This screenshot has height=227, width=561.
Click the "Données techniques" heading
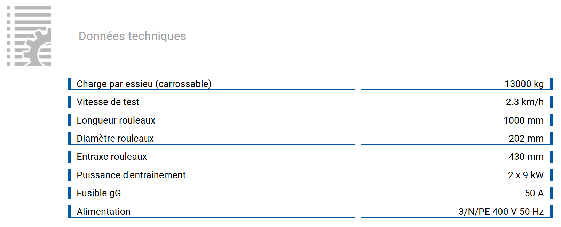132,36
